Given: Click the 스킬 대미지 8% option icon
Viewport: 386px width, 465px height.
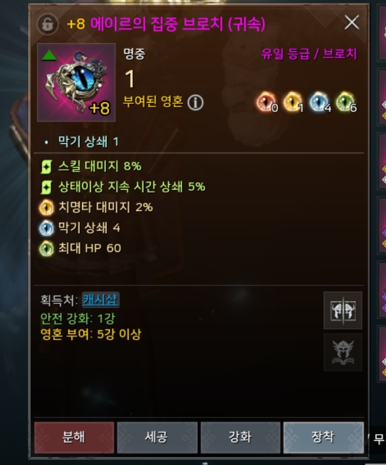Looking at the screenshot, I should pos(46,167).
